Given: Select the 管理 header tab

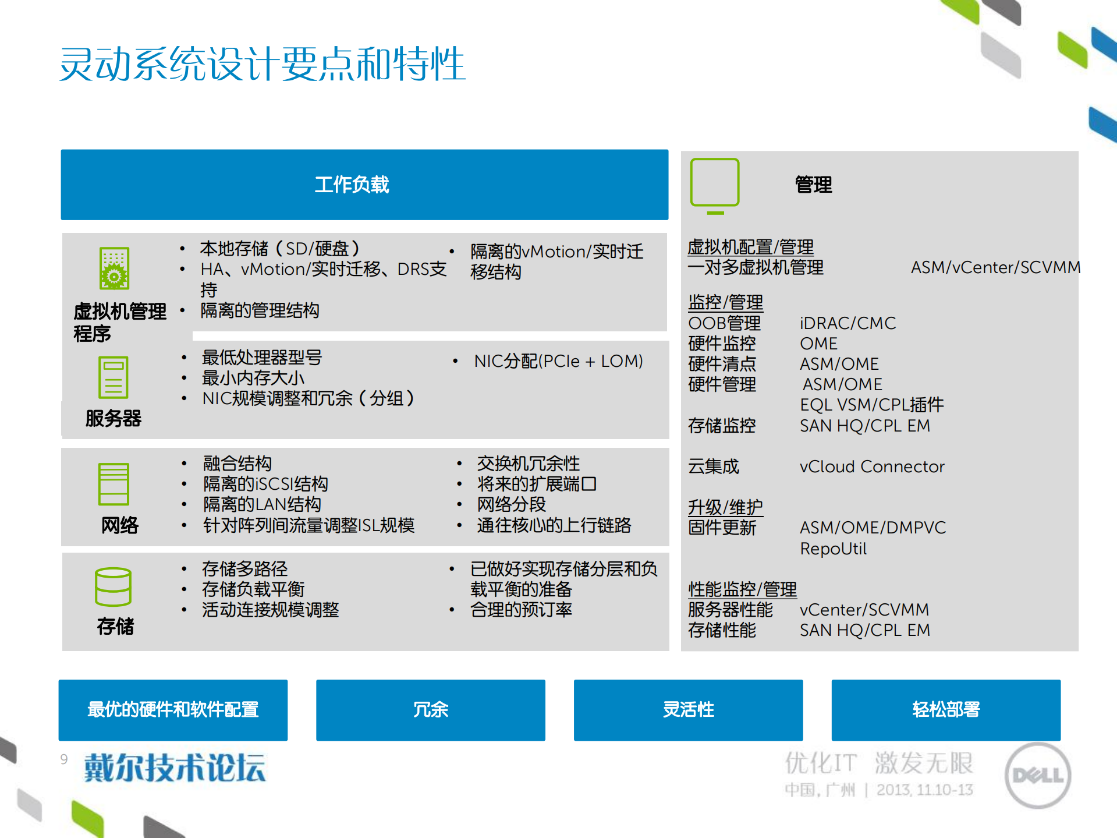Looking at the screenshot, I should (813, 185).
